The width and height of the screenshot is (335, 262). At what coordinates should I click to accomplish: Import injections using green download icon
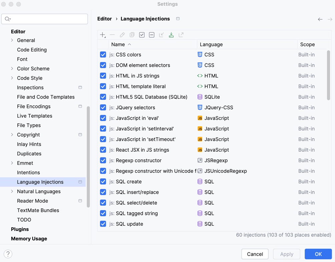171,35
